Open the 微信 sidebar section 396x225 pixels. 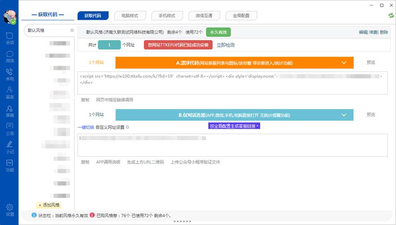pos(9,57)
